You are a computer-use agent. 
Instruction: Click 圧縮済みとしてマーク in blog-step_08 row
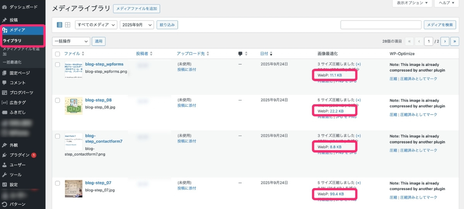[419, 114]
